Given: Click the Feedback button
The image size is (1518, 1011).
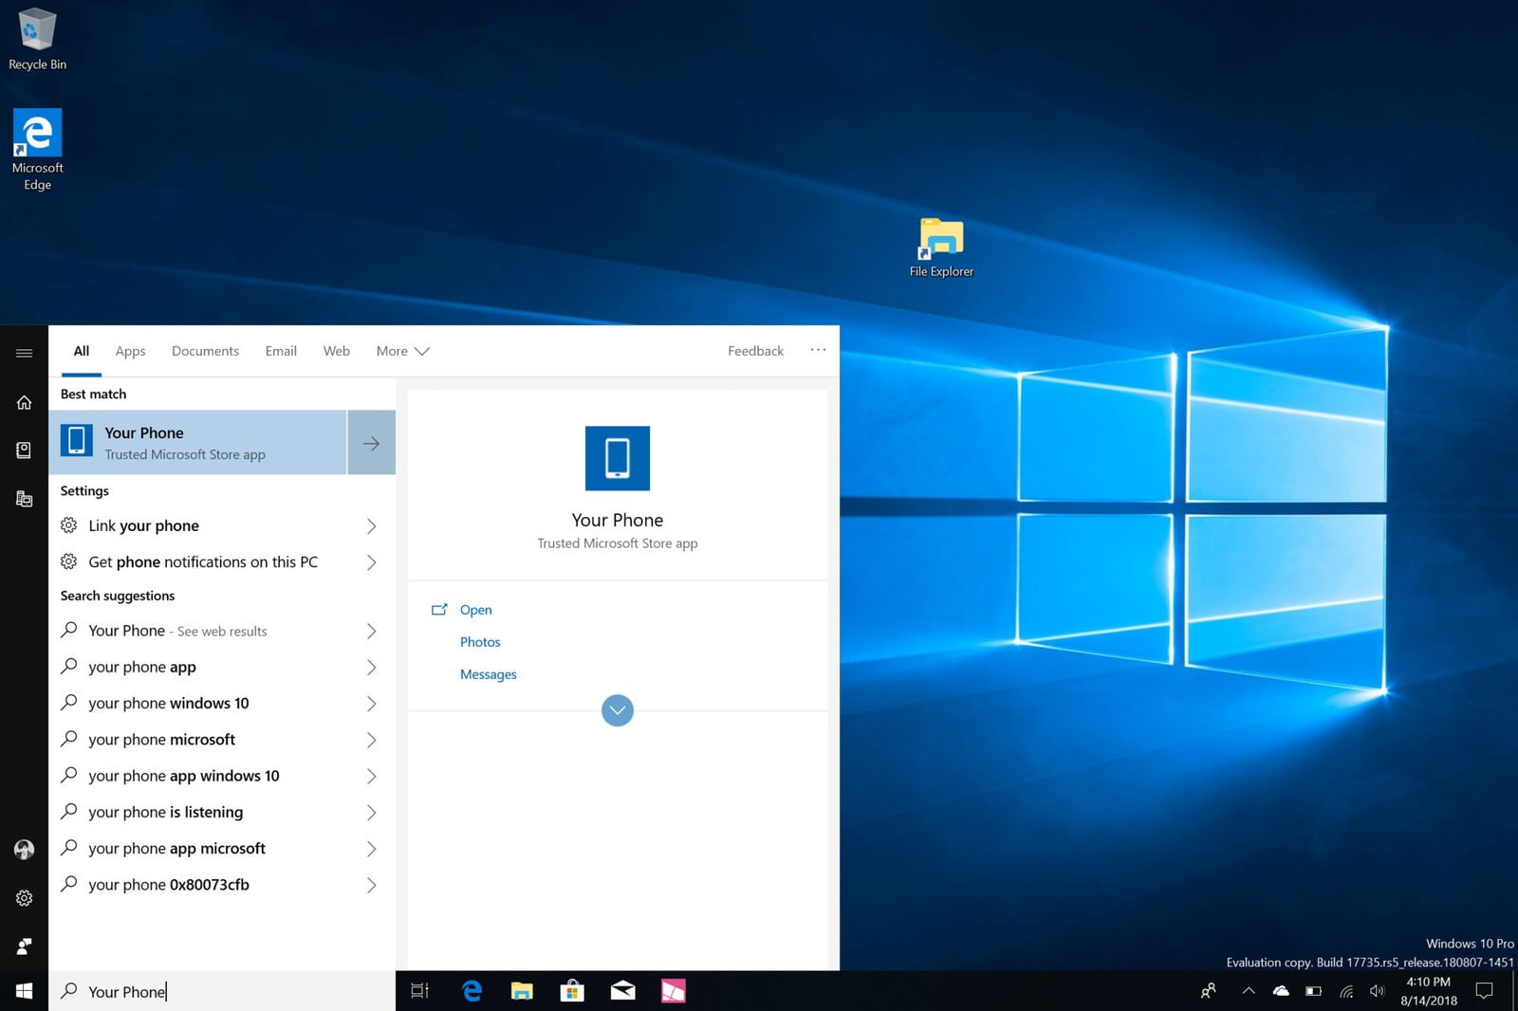Looking at the screenshot, I should point(755,351).
